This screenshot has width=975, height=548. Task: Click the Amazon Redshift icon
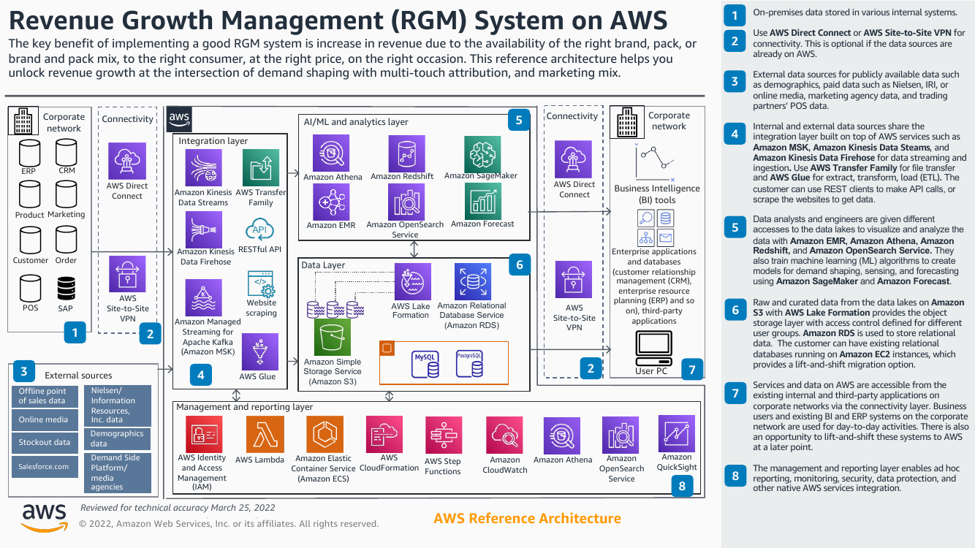[x=406, y=153]
